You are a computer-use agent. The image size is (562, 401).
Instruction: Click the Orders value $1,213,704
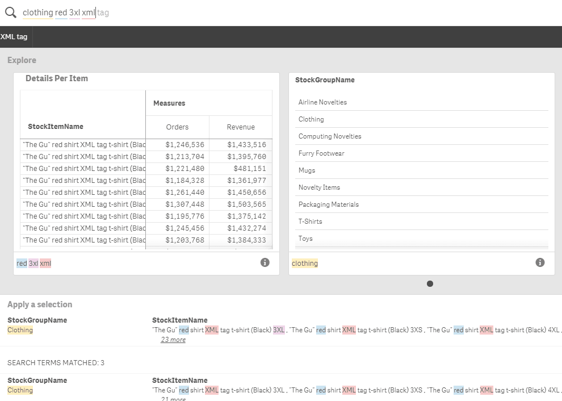pyautogui.click(x=185, y=157)
